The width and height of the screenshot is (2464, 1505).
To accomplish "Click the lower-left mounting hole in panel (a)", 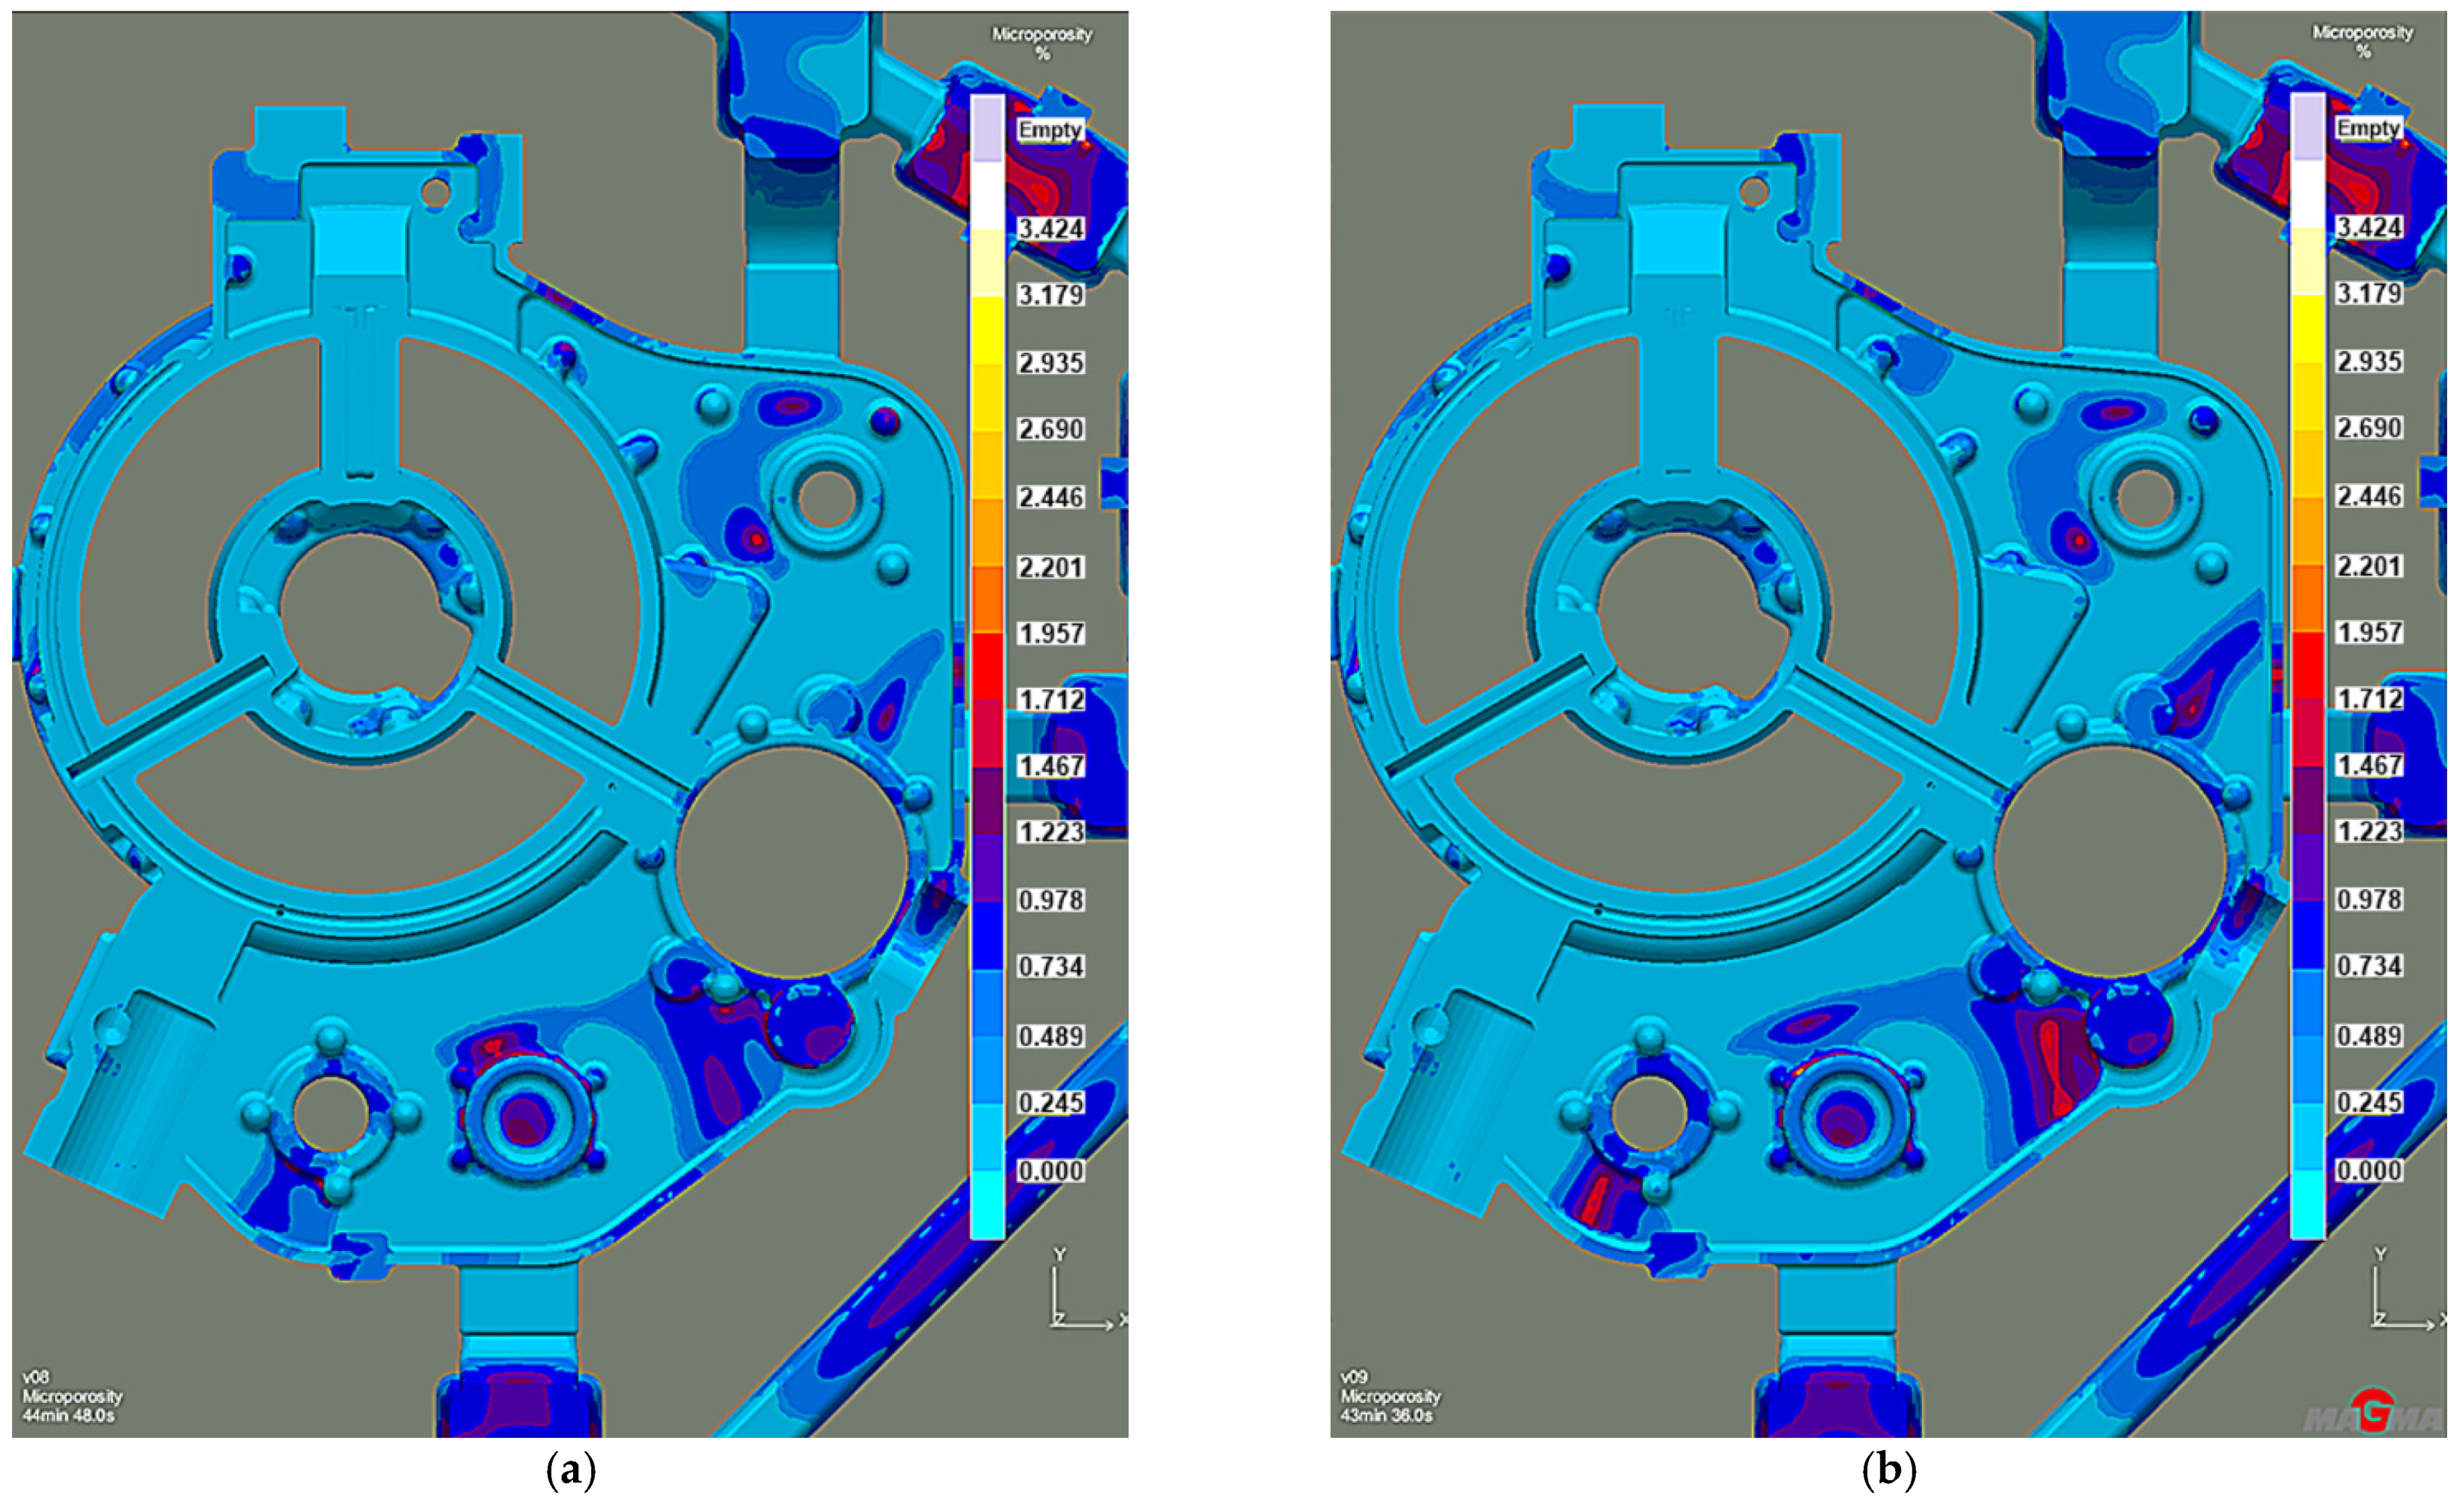I will pos(331,1113).
